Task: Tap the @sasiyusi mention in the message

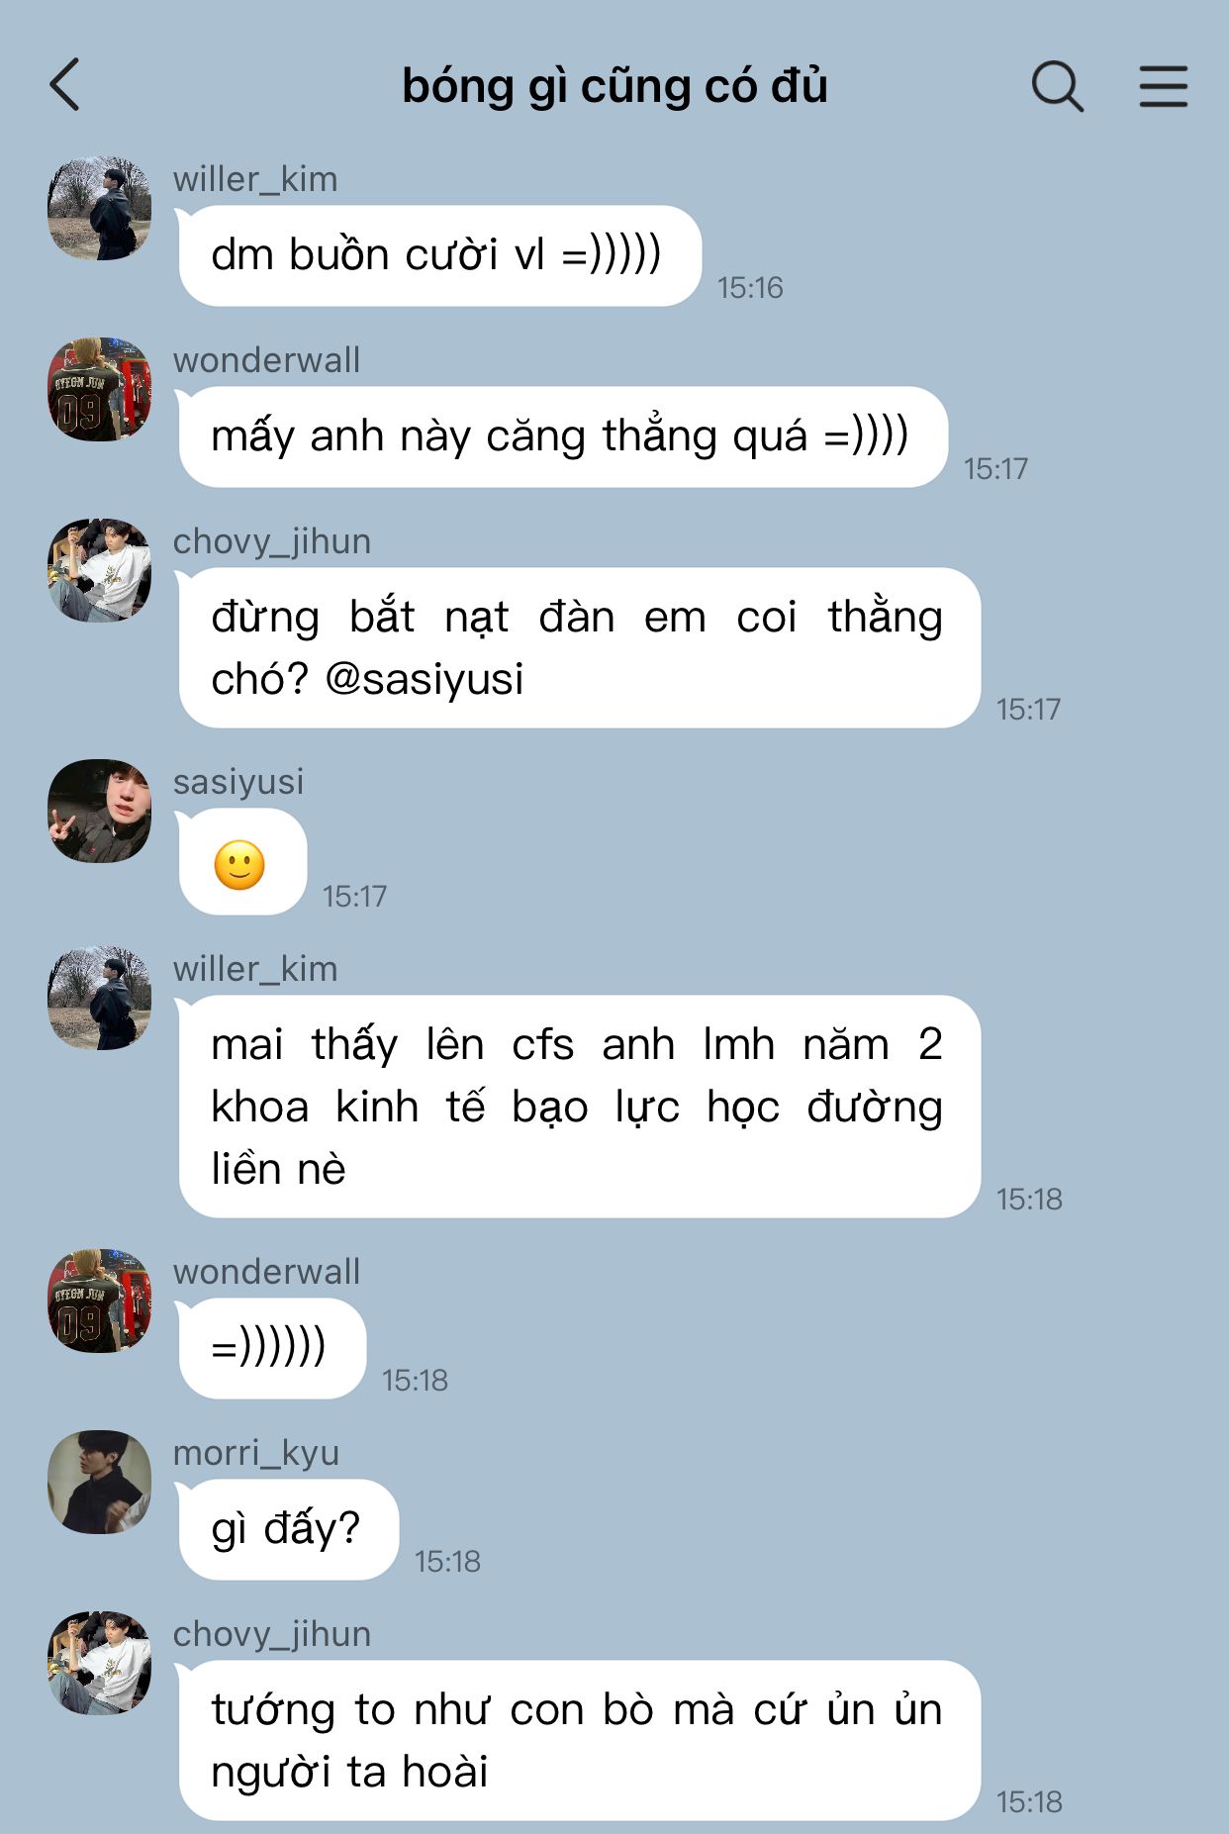Action: [x=424, y=679]
